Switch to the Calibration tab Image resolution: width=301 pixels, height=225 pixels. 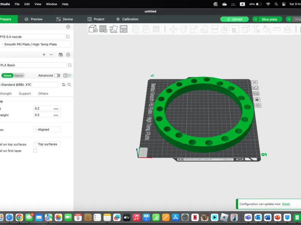[128, 19]
